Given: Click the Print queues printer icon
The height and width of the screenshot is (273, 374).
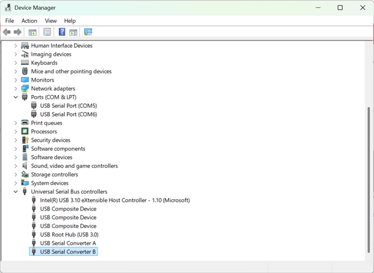Looking at the screenshot, I should 25,123.
